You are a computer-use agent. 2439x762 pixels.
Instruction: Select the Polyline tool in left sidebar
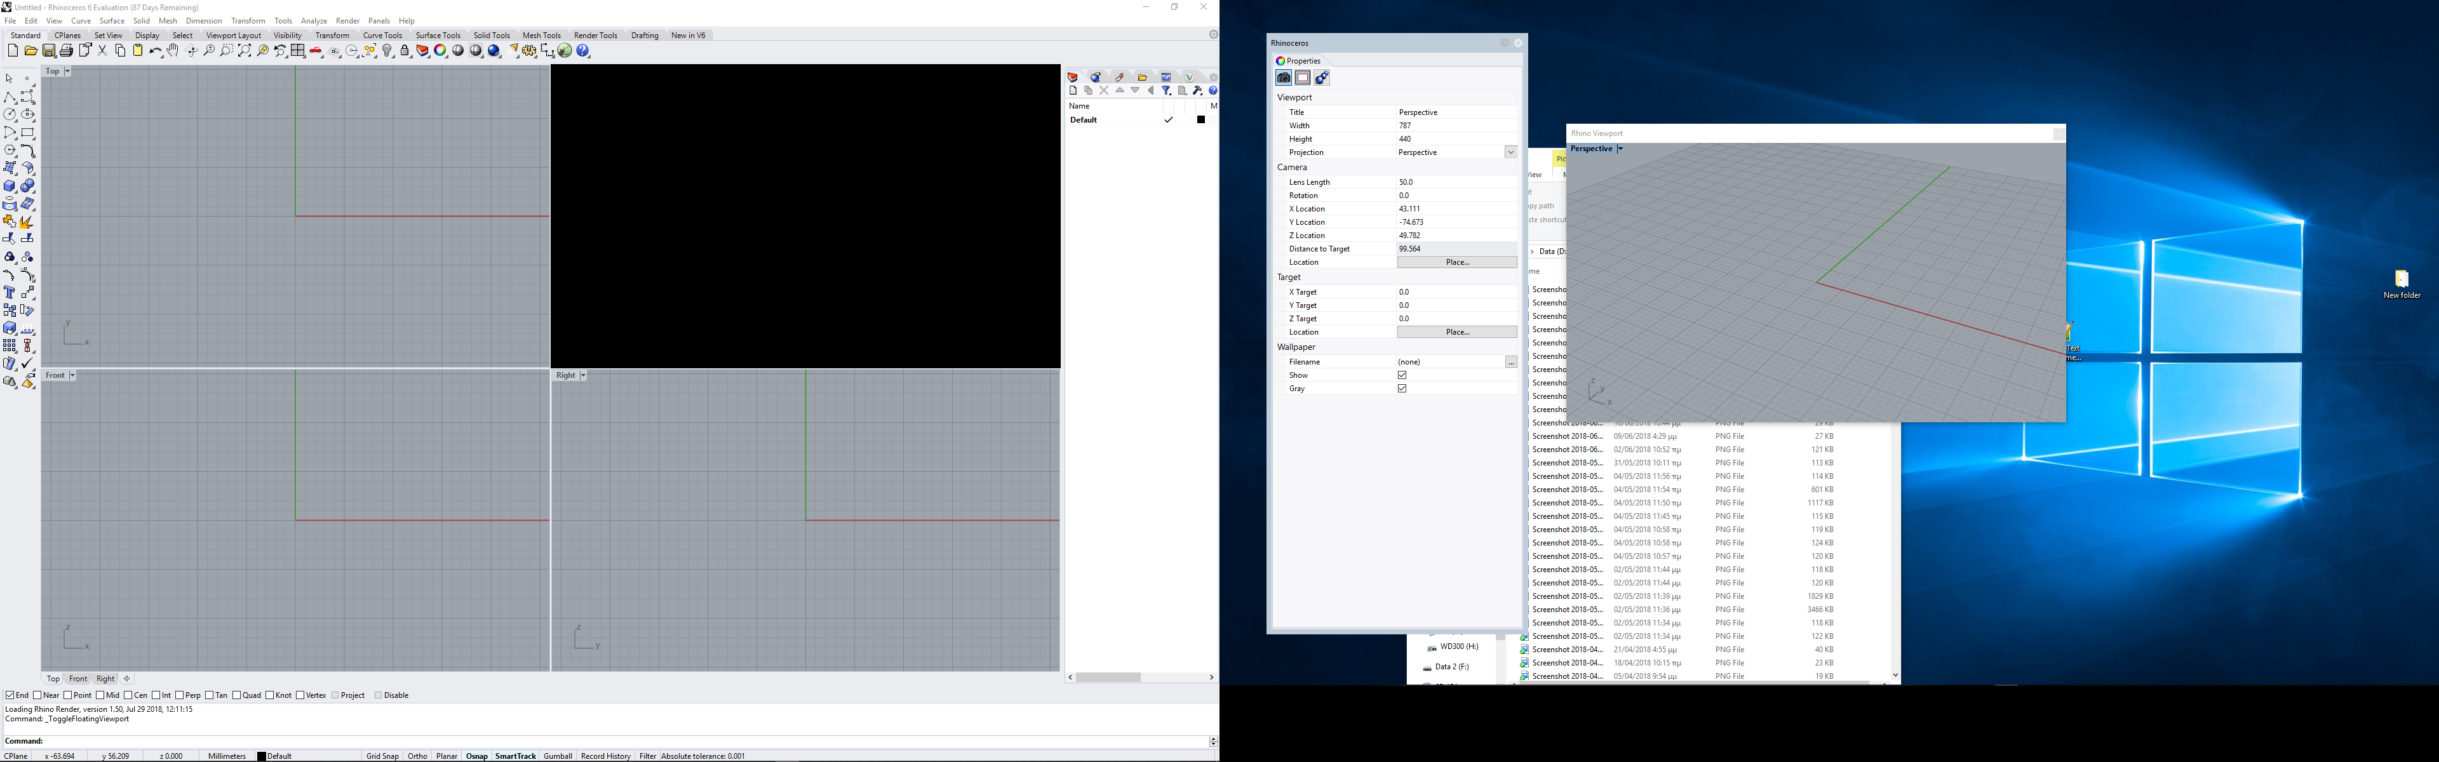[x=10, y=97]
